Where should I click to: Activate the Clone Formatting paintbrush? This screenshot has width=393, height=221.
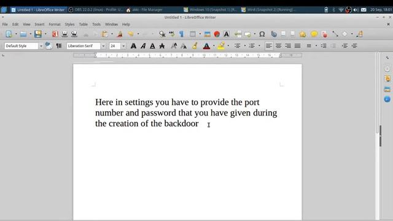click(x=120, y=34)
